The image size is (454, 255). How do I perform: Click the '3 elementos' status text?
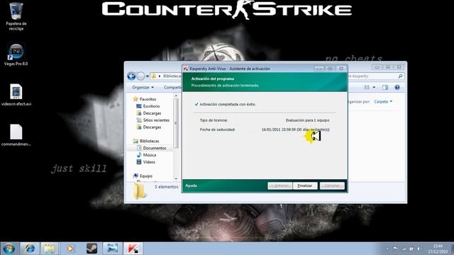coord(167,187)
